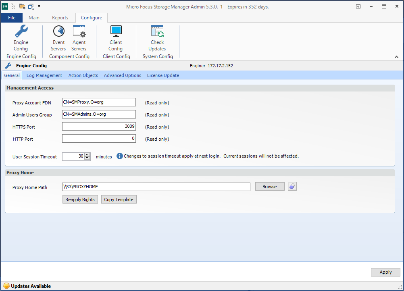Increase User Session Timeout with up arrow
This screenshot has width=404, height=291.
pos(87,155)
